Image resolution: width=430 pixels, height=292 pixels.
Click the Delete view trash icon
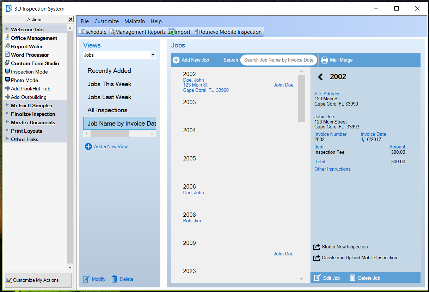[114, 279]
